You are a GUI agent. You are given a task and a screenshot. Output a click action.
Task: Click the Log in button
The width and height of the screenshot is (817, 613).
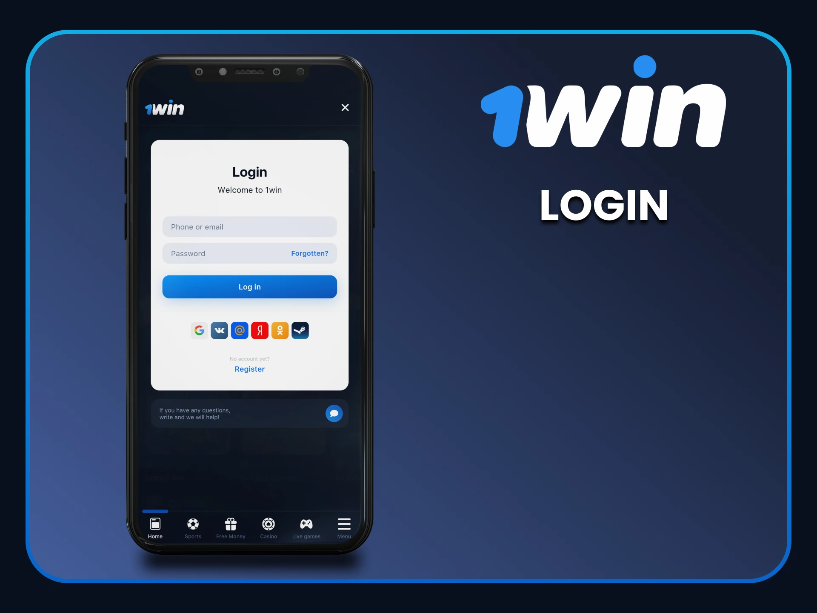[250, 286]
